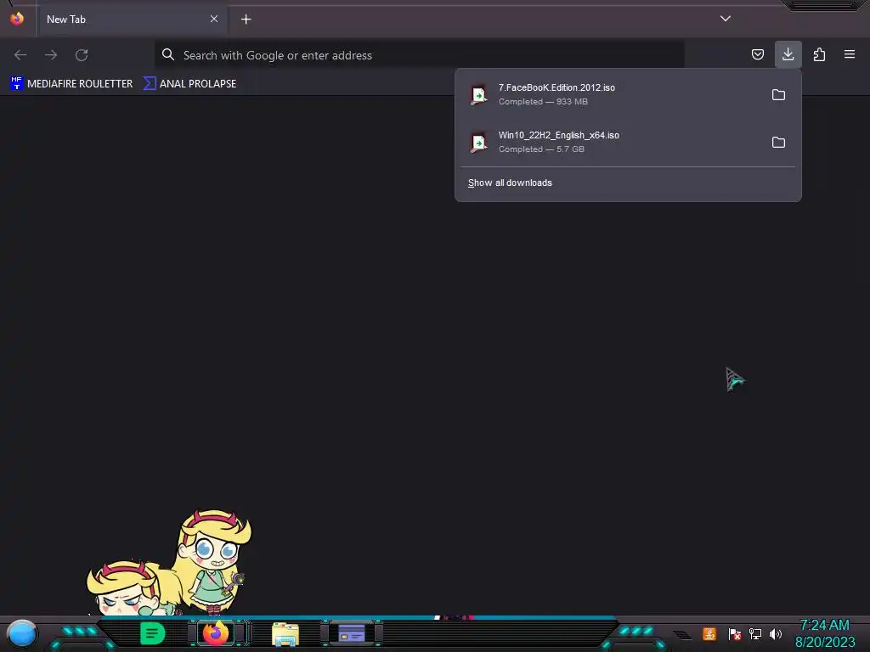The height and width of the screenshot is (652, 870).
Task: Click the taskbar clock 7:24 AM
Action: 824,633
